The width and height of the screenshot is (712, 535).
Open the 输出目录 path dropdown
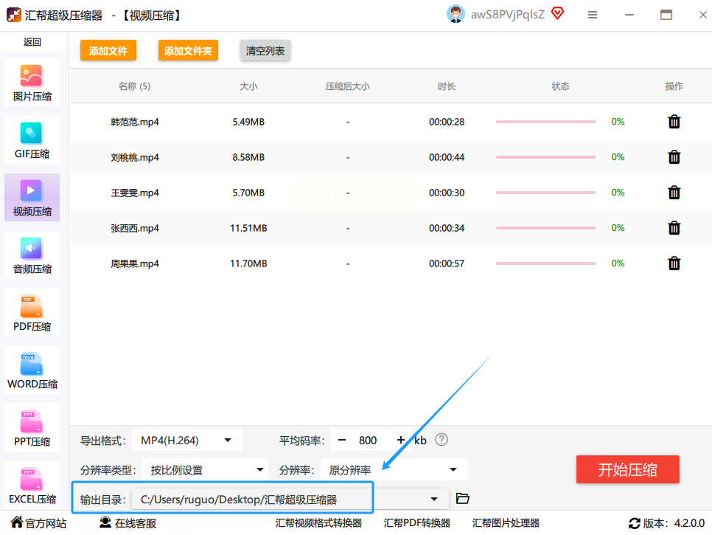(435, 500)
